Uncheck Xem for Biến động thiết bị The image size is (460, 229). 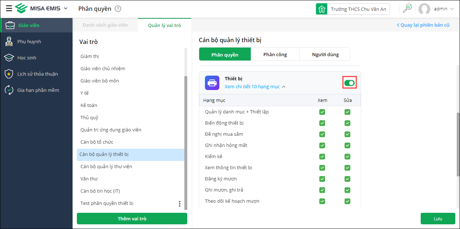(322, 123)
